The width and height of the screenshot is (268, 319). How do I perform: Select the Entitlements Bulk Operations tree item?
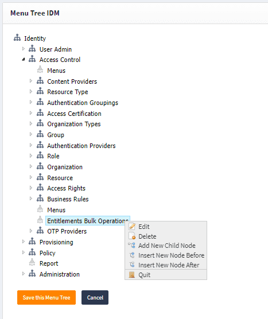coord(88,221)
